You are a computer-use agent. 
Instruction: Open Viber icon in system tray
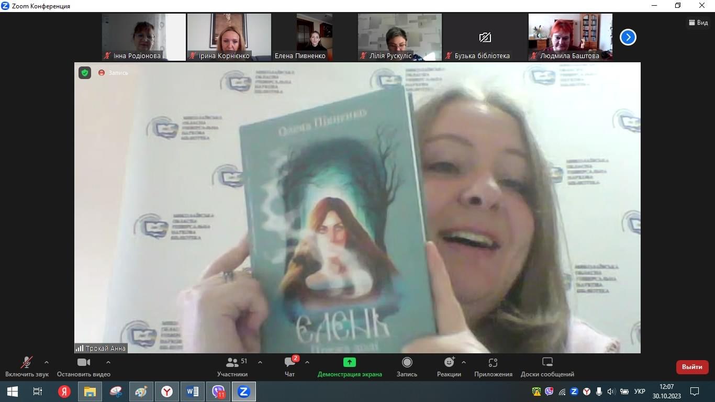549,392
